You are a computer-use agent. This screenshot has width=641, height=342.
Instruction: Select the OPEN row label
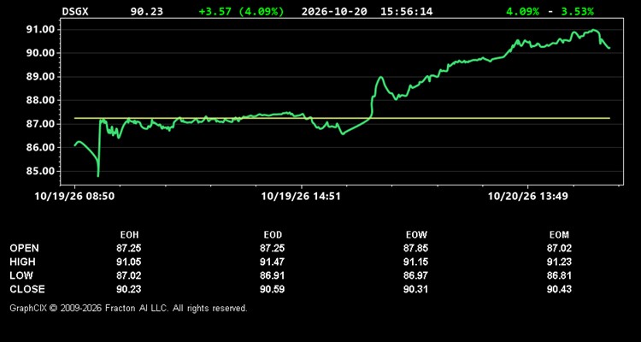pyautogui.click(x=25, y=248)
